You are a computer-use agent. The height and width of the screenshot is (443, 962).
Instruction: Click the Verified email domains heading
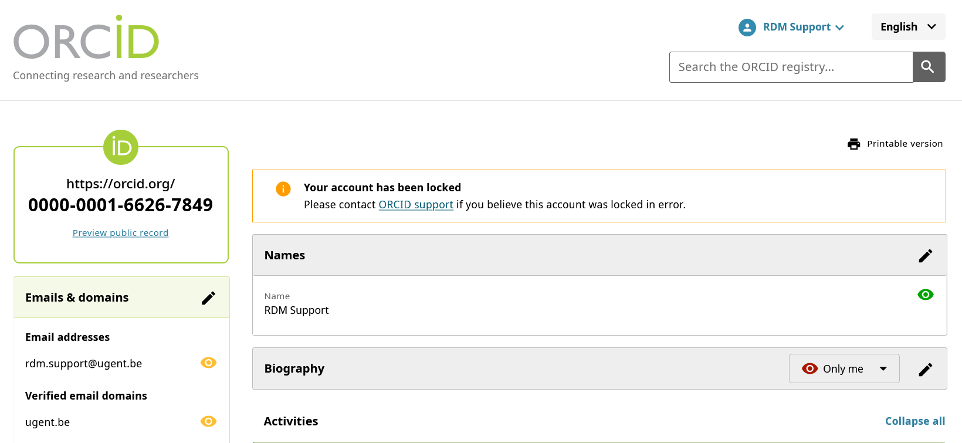pyautogui.click(x=86, y=396)
